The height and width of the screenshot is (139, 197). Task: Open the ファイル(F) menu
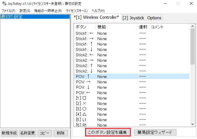tap(8, 11)
